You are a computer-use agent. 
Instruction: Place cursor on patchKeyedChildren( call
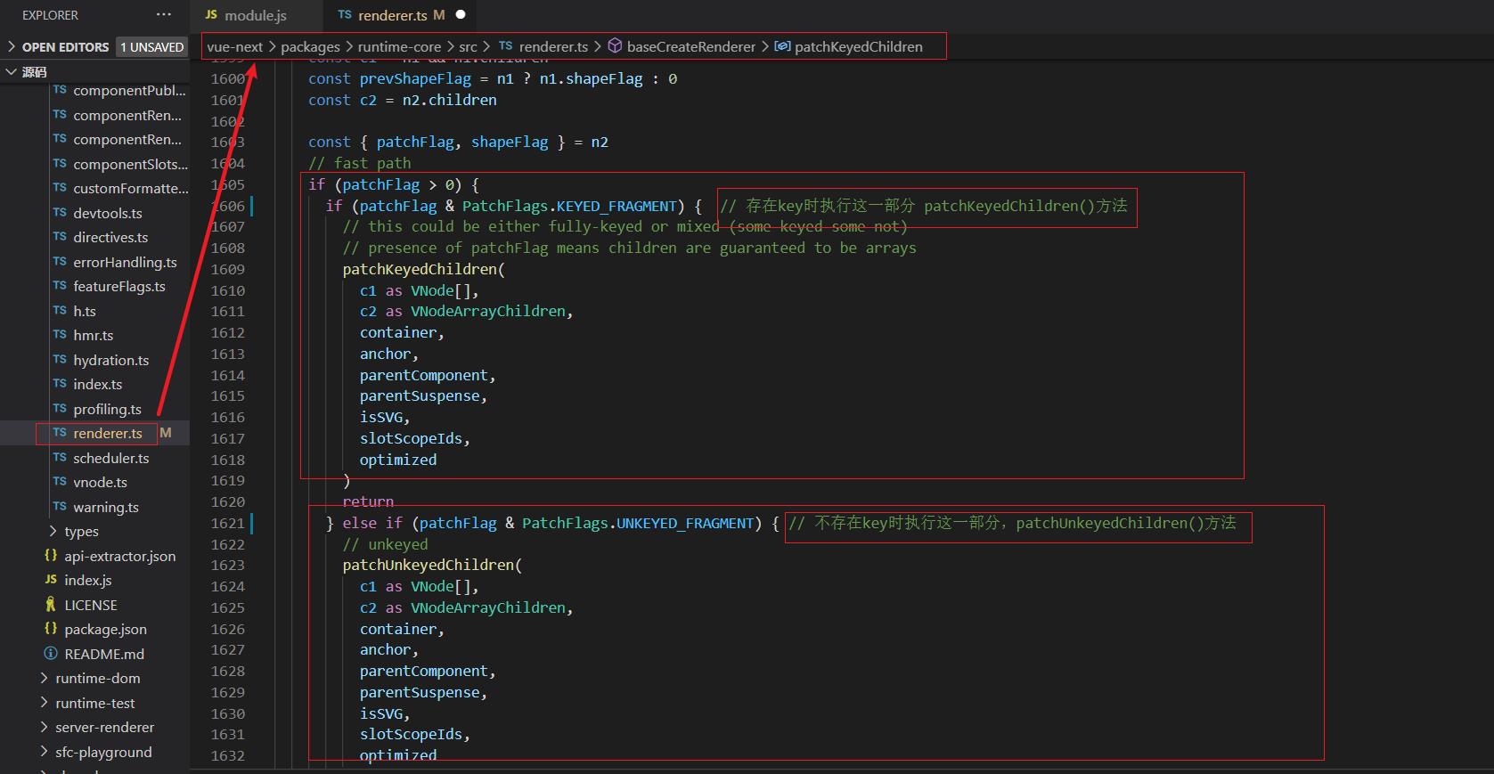click(423, 269)
